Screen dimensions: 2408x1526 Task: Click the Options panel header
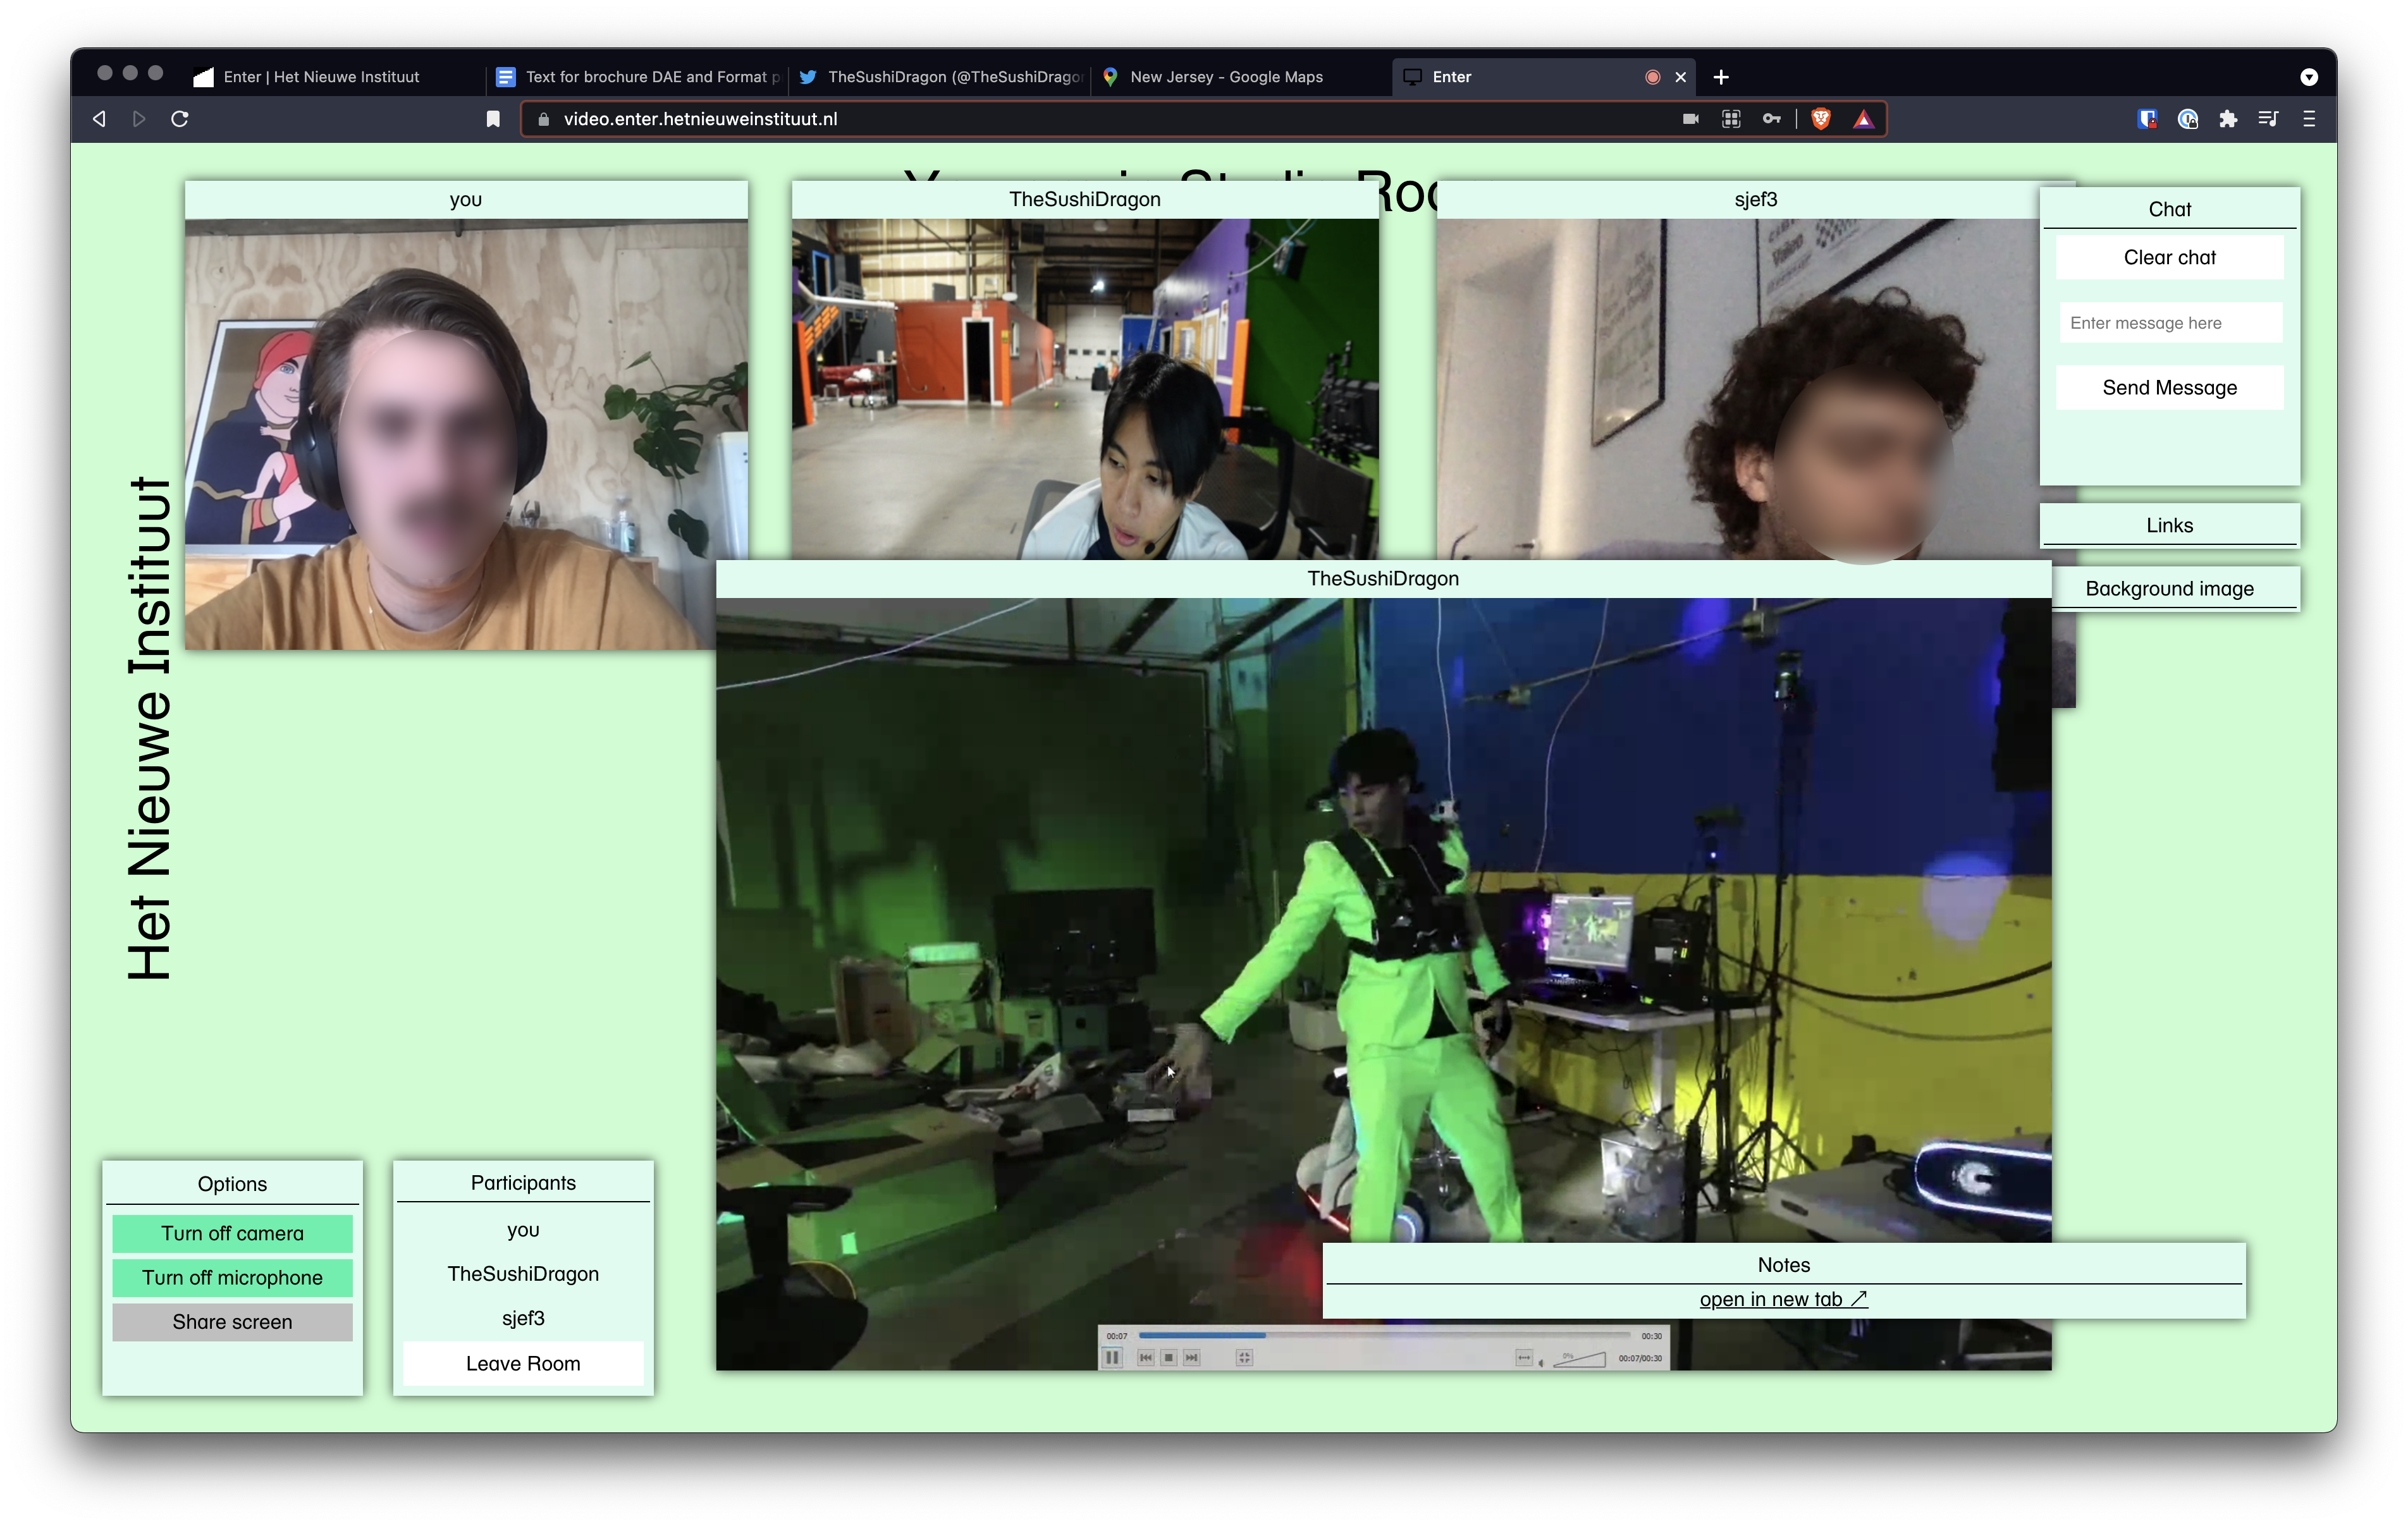232,1183
